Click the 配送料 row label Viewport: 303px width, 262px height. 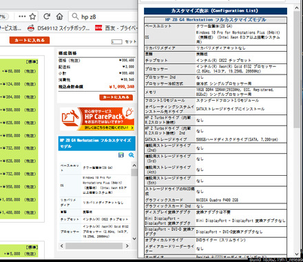[x=64, y=67]
